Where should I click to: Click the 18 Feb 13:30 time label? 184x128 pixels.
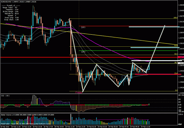(26, 127)
